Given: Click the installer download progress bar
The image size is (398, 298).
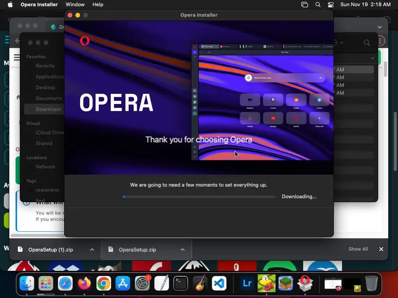Looking at the screenshot, I should click(x=199, y=197).
